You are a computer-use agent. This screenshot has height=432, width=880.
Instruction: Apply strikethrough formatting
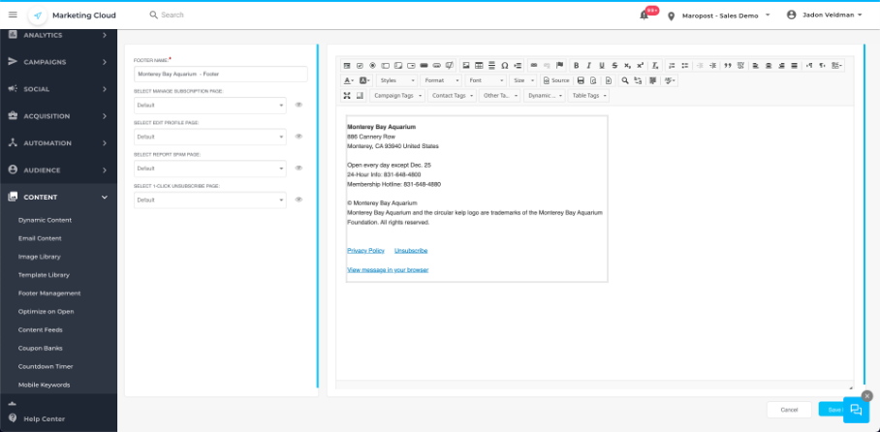click(614, 66)
